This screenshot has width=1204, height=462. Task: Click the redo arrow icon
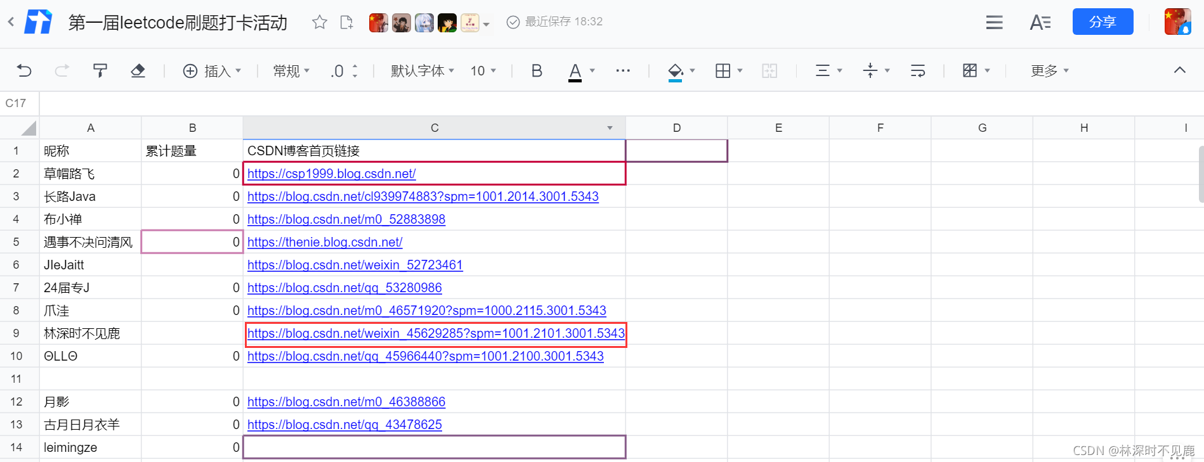(62, 70)
